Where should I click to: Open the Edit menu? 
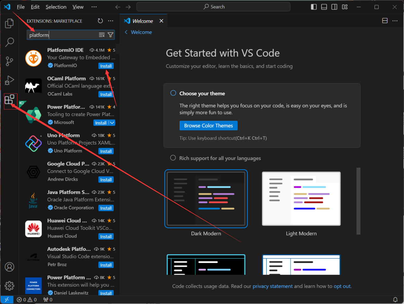35,7
